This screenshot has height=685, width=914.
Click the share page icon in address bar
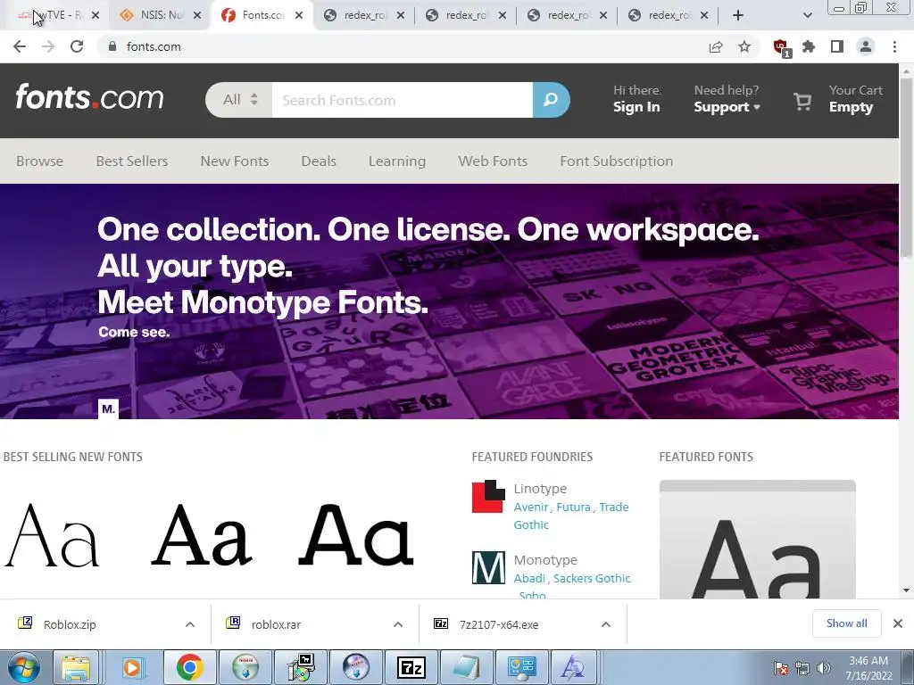716,46
